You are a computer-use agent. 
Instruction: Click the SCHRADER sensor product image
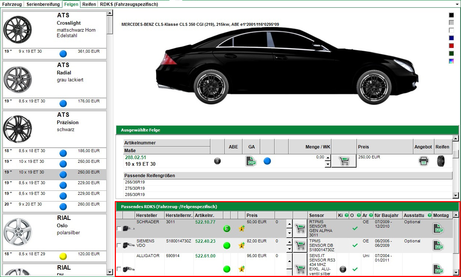click(128, 229)
